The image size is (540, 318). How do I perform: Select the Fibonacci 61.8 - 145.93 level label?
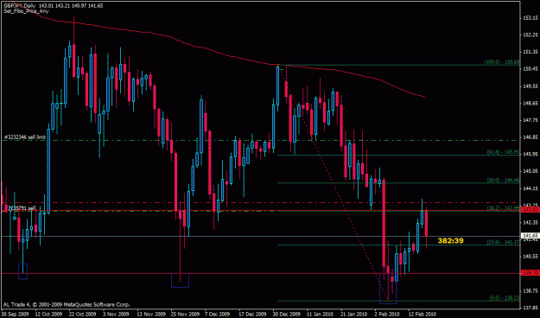(503, 152)
